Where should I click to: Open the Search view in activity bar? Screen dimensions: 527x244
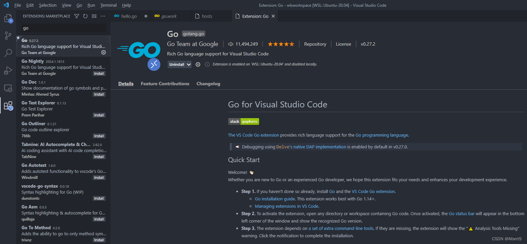[8, 53]
